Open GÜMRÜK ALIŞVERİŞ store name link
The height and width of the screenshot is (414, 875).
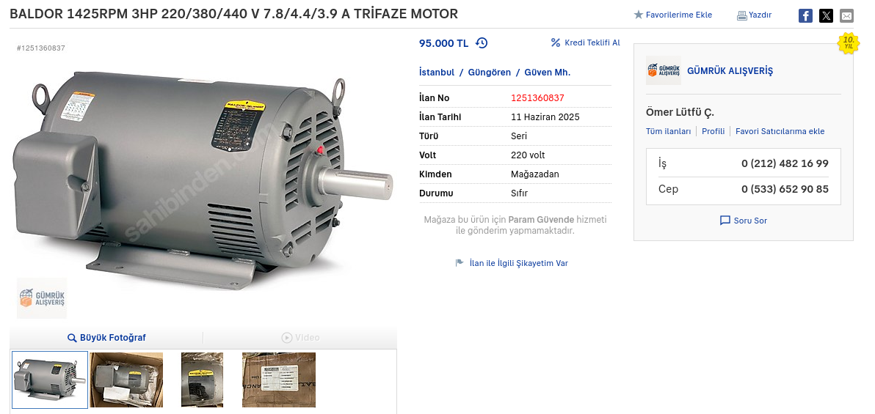pos(730,71)
